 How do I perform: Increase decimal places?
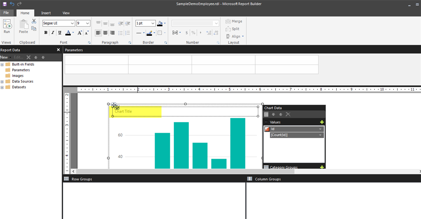(x=209, y=33)
